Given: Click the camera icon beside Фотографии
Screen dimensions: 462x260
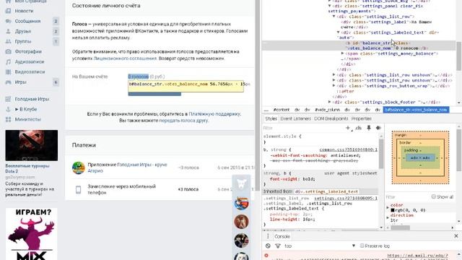Looking at the screenshot, I should (8, 51).
